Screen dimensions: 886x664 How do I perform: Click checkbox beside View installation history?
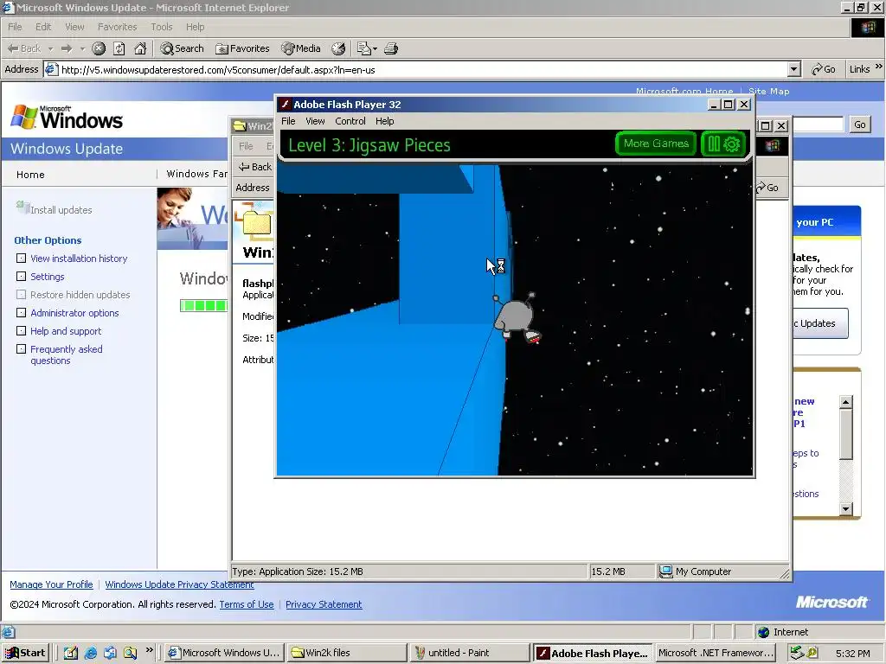pyautogui.click(x=21, y=258)
